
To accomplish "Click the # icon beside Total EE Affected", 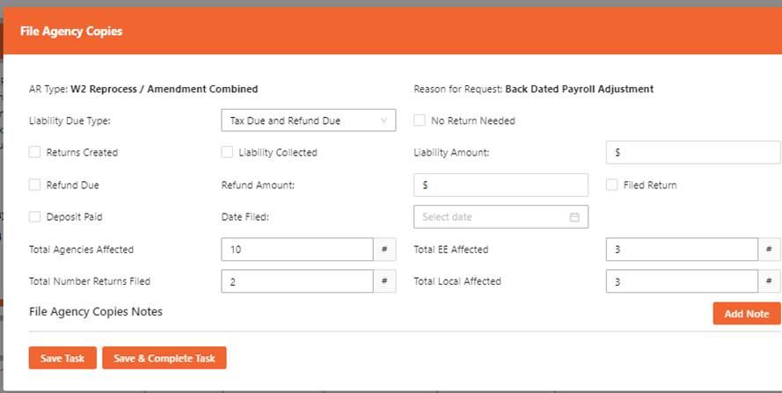I will pyautogui.click(x=770, y=250).
